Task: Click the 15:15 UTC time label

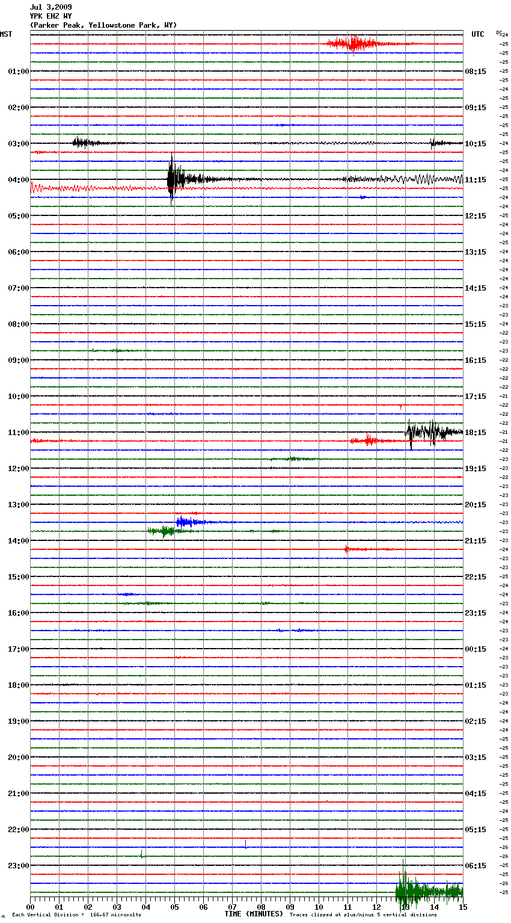Action: click(476, 324)
